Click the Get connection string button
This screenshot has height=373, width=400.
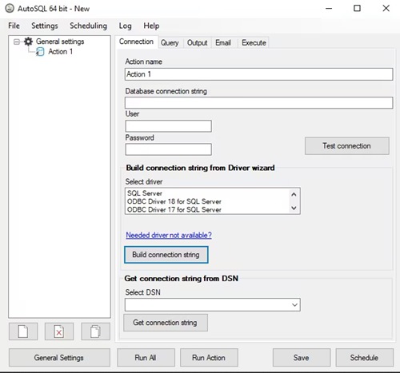(x=166, y=323)
